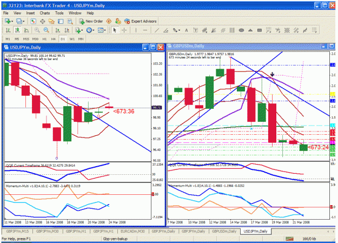Open the Tools menu
Image resolution: width=338 pixels, height=243 pixels.
coord(59,13)
